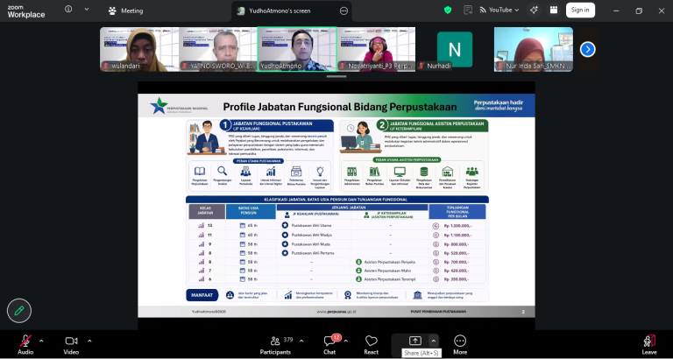
Task: Select wulandari's video thumbnail
Action: tap(139, 49)
